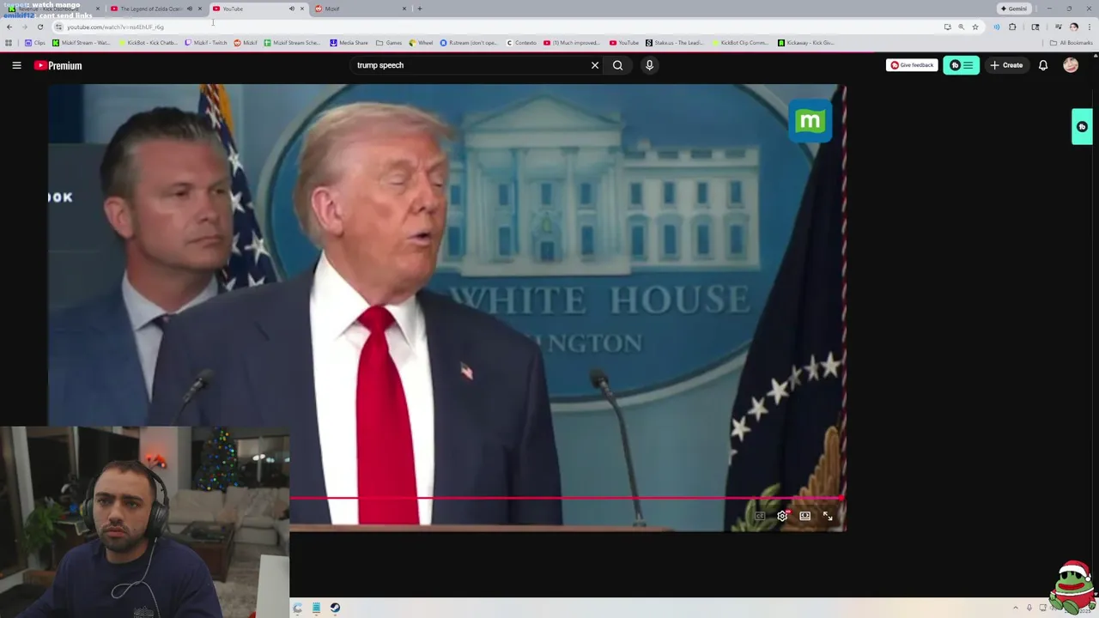Go back in browser history
The width and height of the screenshot is (1099, 618).
point(9,27)
